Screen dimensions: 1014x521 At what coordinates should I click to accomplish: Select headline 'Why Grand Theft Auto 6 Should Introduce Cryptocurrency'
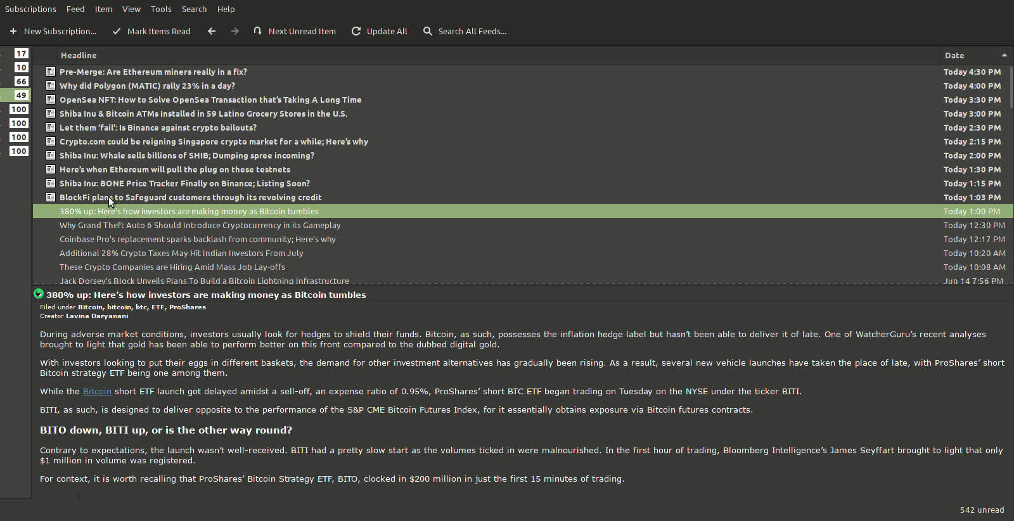click(200, 225)
